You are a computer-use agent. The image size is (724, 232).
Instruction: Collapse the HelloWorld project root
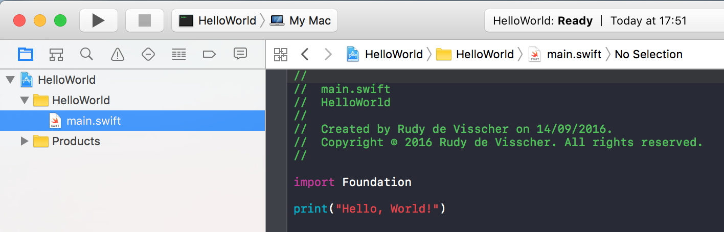pos(10,80)
